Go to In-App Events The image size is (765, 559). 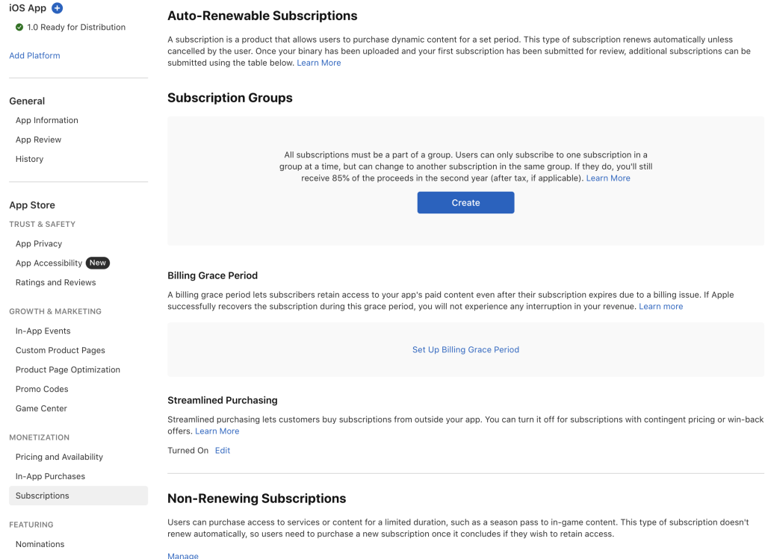click(43, 331)
